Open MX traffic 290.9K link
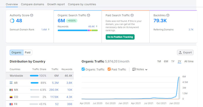 (x=54, y=90)
